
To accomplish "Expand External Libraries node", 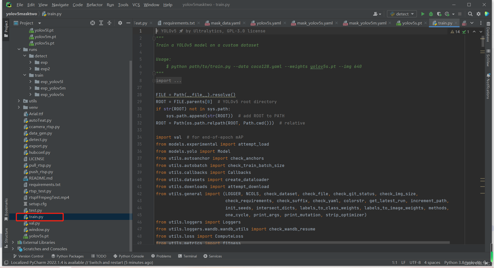I will [13, 242].
